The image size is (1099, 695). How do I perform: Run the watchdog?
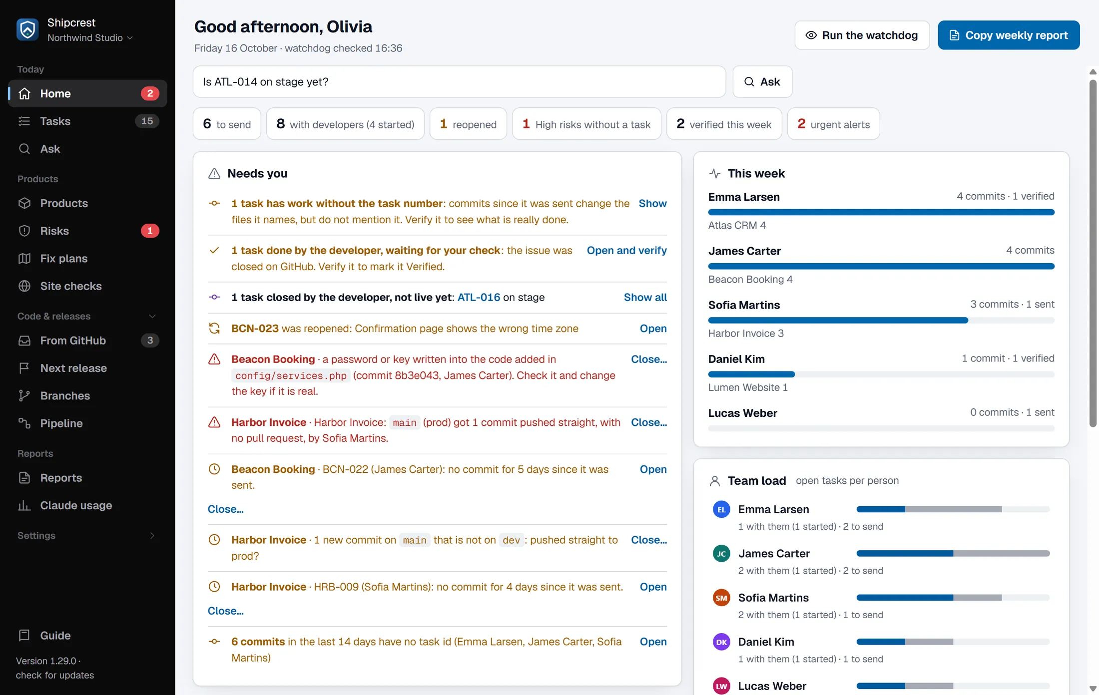pos(862,35)
